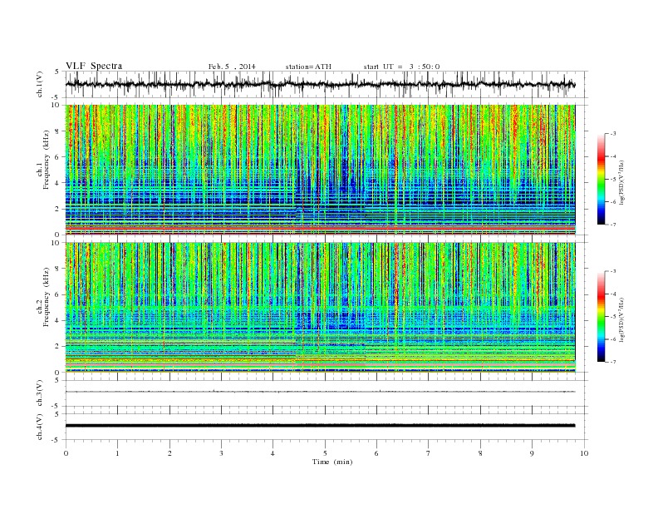Click the '8' tick on time axis
This screenshot has height=509, width=658.
point(480,453)
